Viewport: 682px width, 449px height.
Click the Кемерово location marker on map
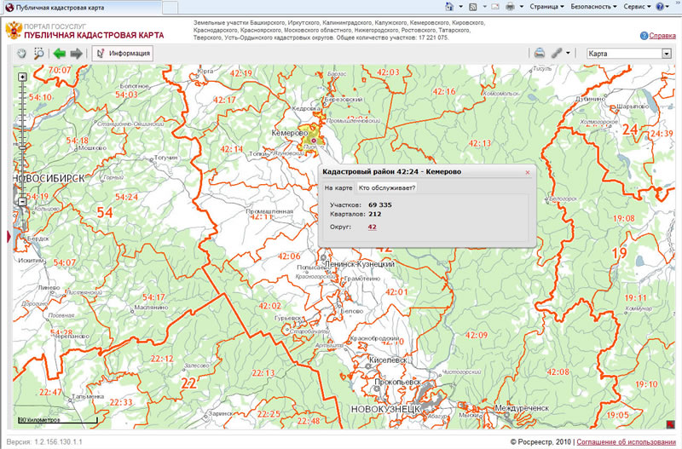(x=313, y=141)
